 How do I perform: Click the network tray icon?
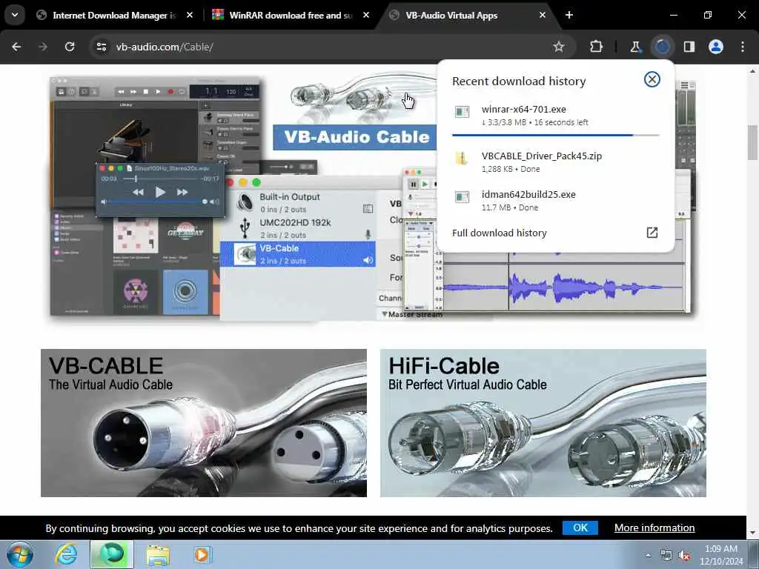(666, 556)
